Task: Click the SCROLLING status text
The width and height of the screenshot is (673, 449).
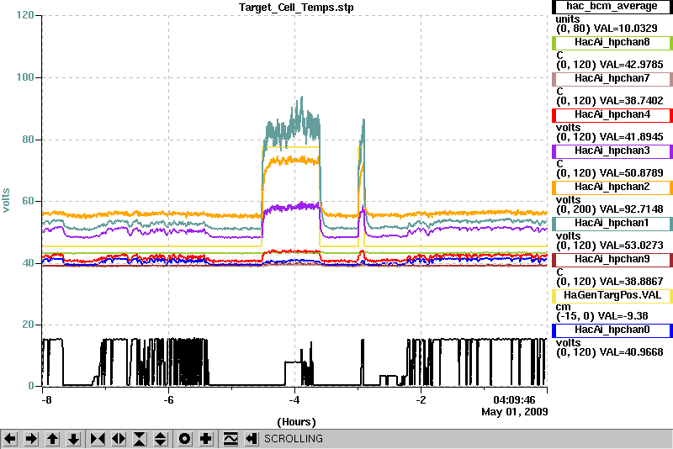Action: (294, 439)
